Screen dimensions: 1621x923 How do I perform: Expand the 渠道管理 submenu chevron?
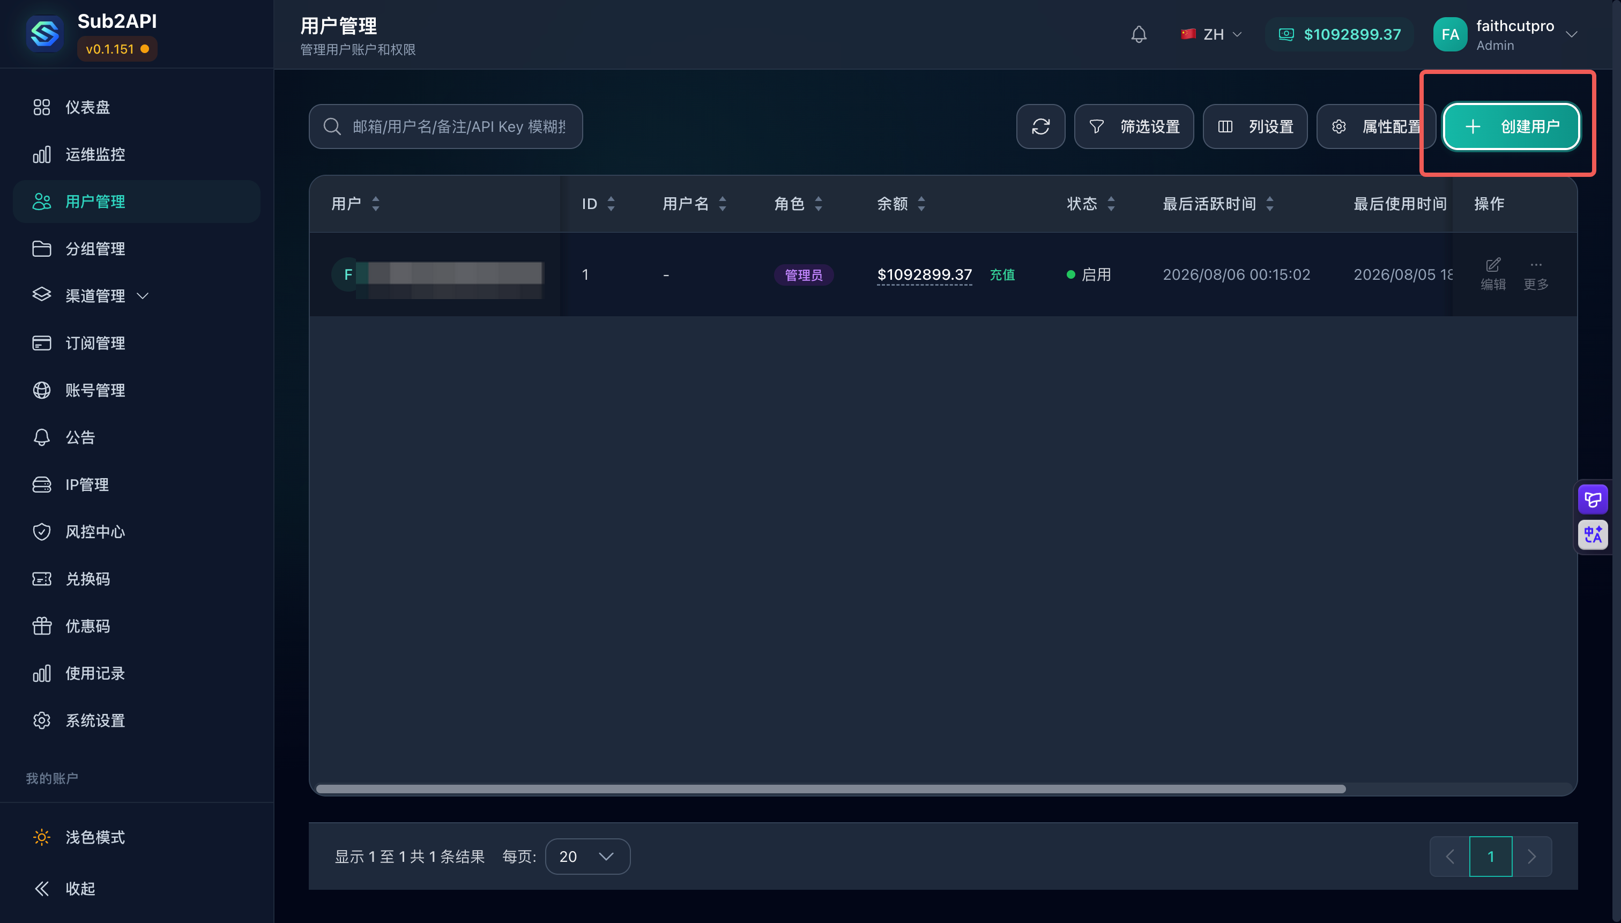point(143,296)
